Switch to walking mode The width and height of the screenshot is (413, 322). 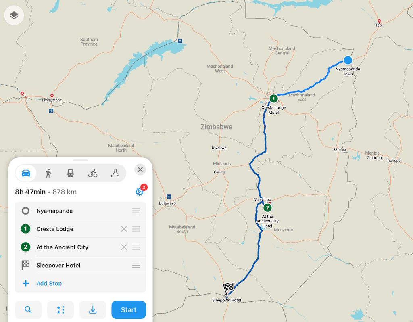pyautogui.click(x=48, y=173)
